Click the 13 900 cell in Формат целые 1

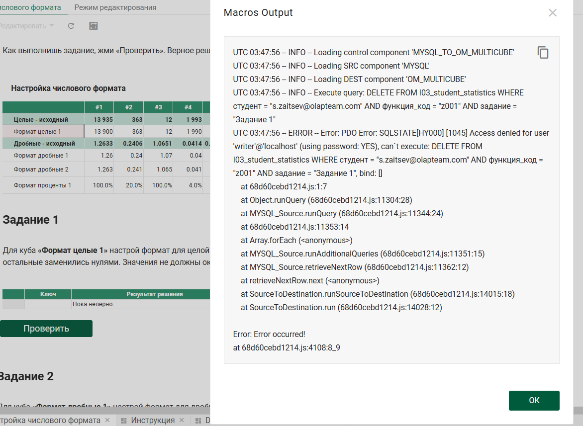[98, 132]
